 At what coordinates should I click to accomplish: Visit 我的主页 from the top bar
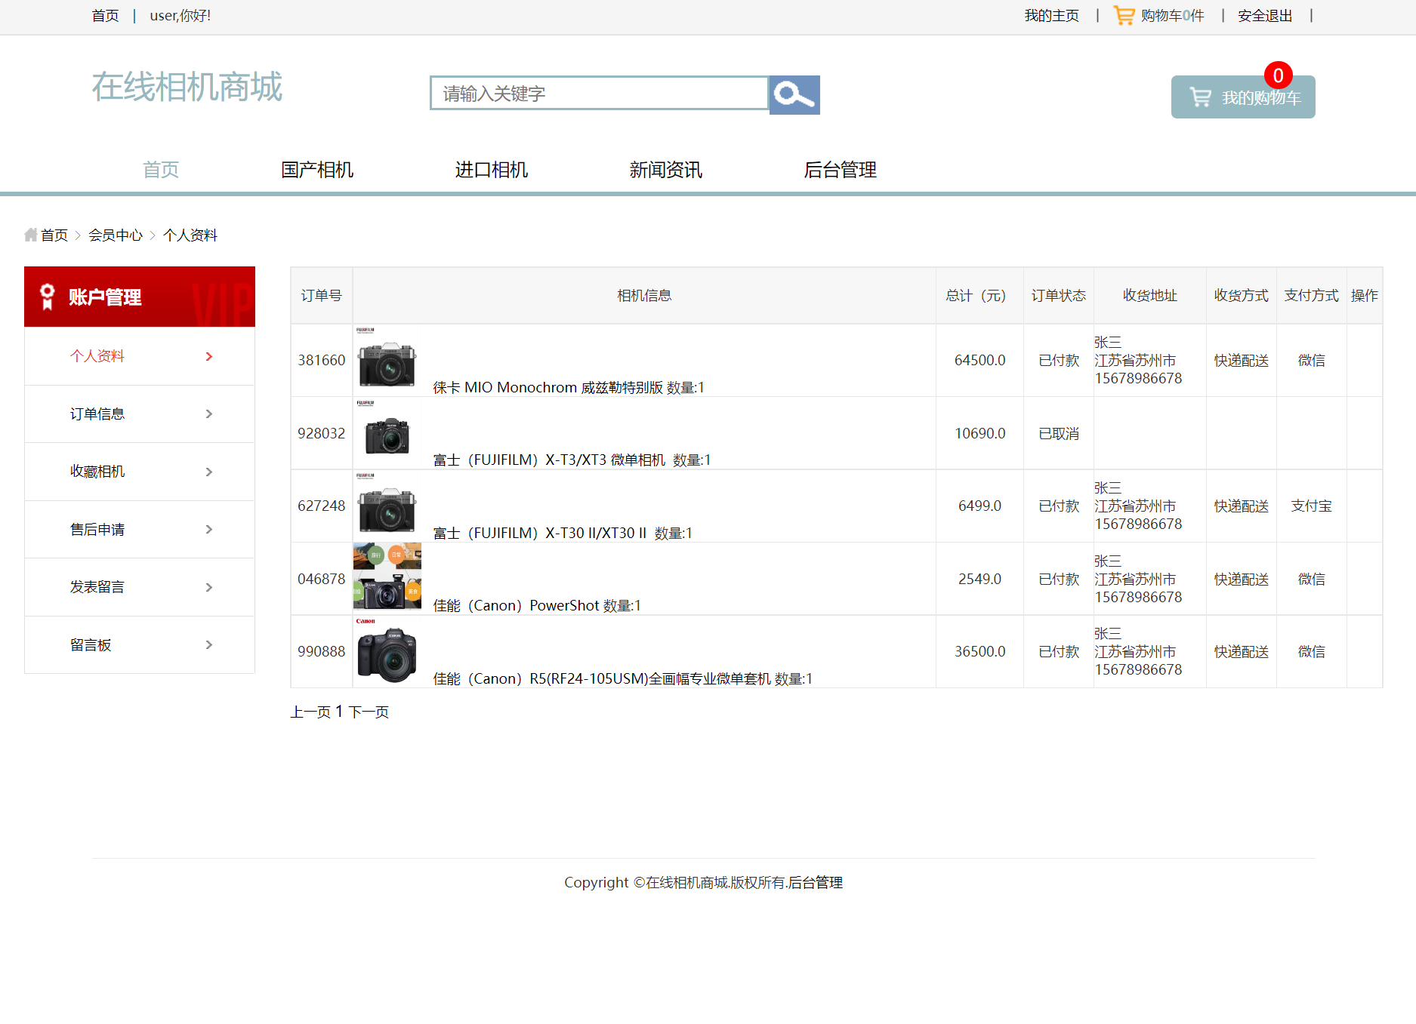pos(1051,14)
